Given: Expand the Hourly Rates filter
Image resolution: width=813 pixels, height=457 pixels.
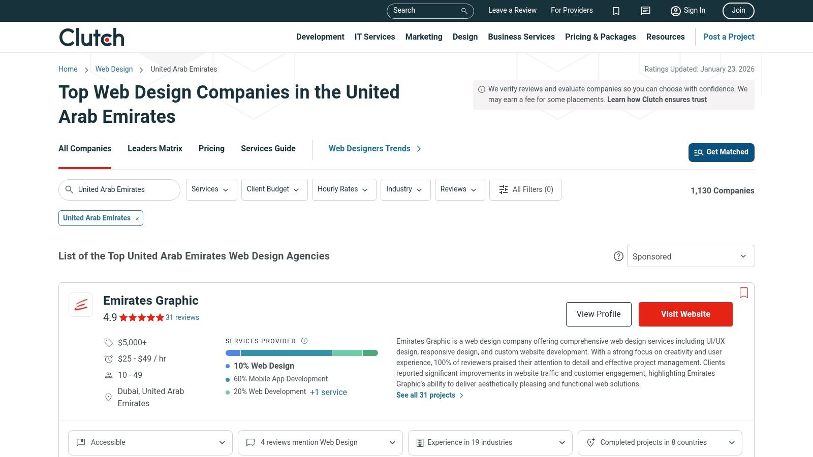Looking at the screenshot, I should [x=343, y=189].
